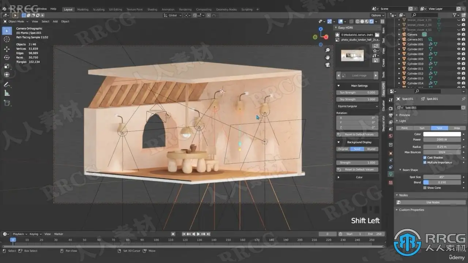
Task: Select the Move tool in left toolbar
Action: click(x=7, y=49)
